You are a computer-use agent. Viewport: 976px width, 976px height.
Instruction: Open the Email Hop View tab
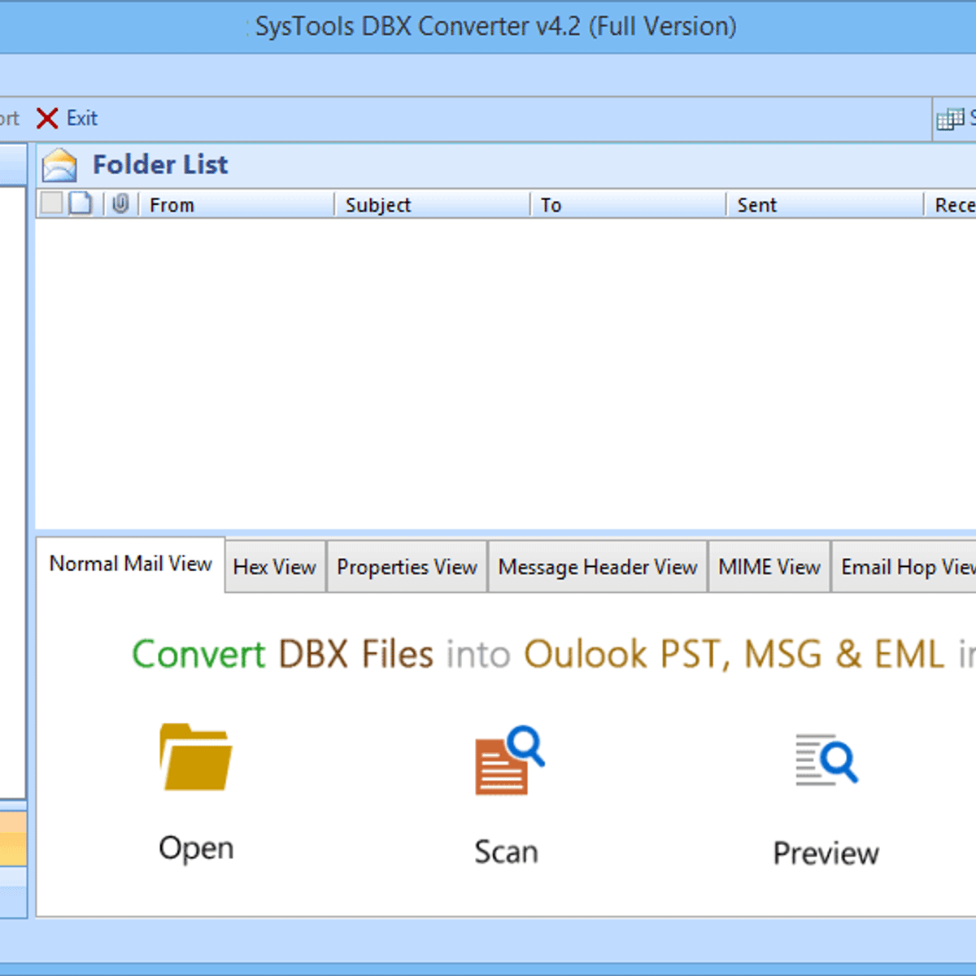click(x=904, y=567)
